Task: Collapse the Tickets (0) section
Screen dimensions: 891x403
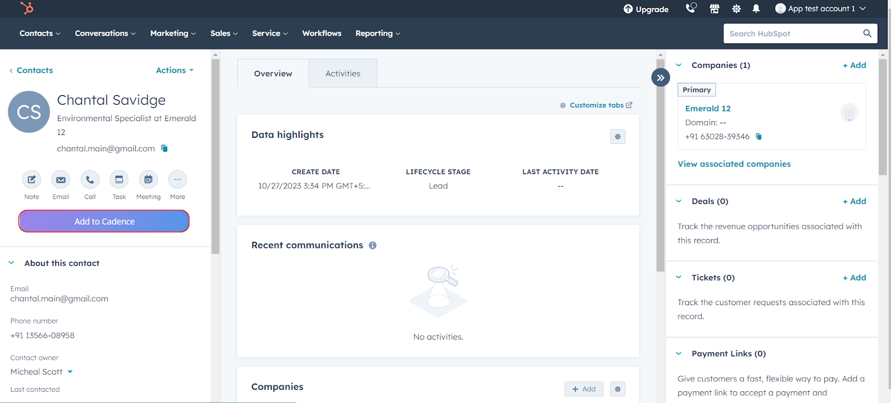Action: [x=679, y=277]
